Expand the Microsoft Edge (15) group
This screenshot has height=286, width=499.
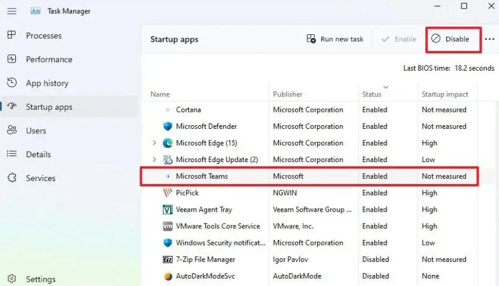coord(154,143)
